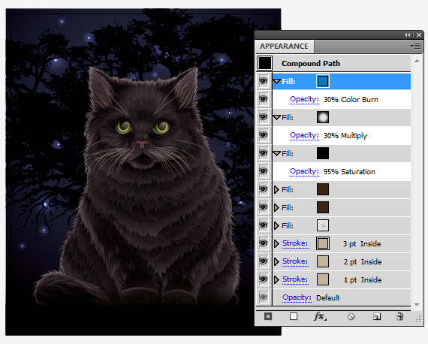The image size is (428, 344).
Task: Click the Stroke link for 3 pt
Action: 295,243
